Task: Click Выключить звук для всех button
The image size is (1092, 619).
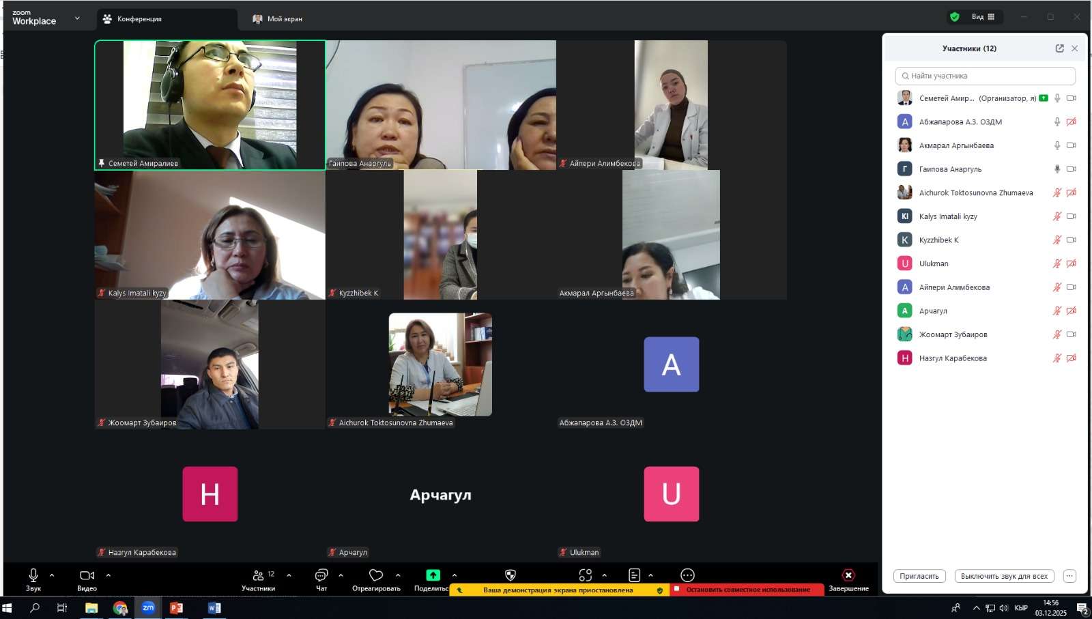Action: [1004, 576]
